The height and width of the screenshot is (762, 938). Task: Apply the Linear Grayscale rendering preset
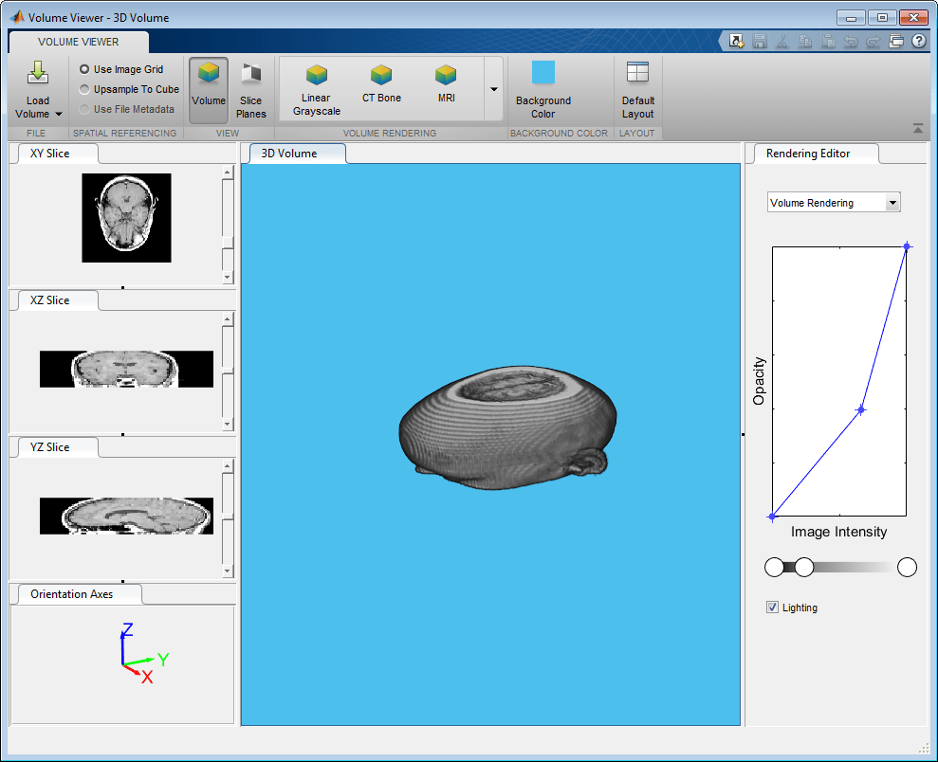click(x=315, y=87)
